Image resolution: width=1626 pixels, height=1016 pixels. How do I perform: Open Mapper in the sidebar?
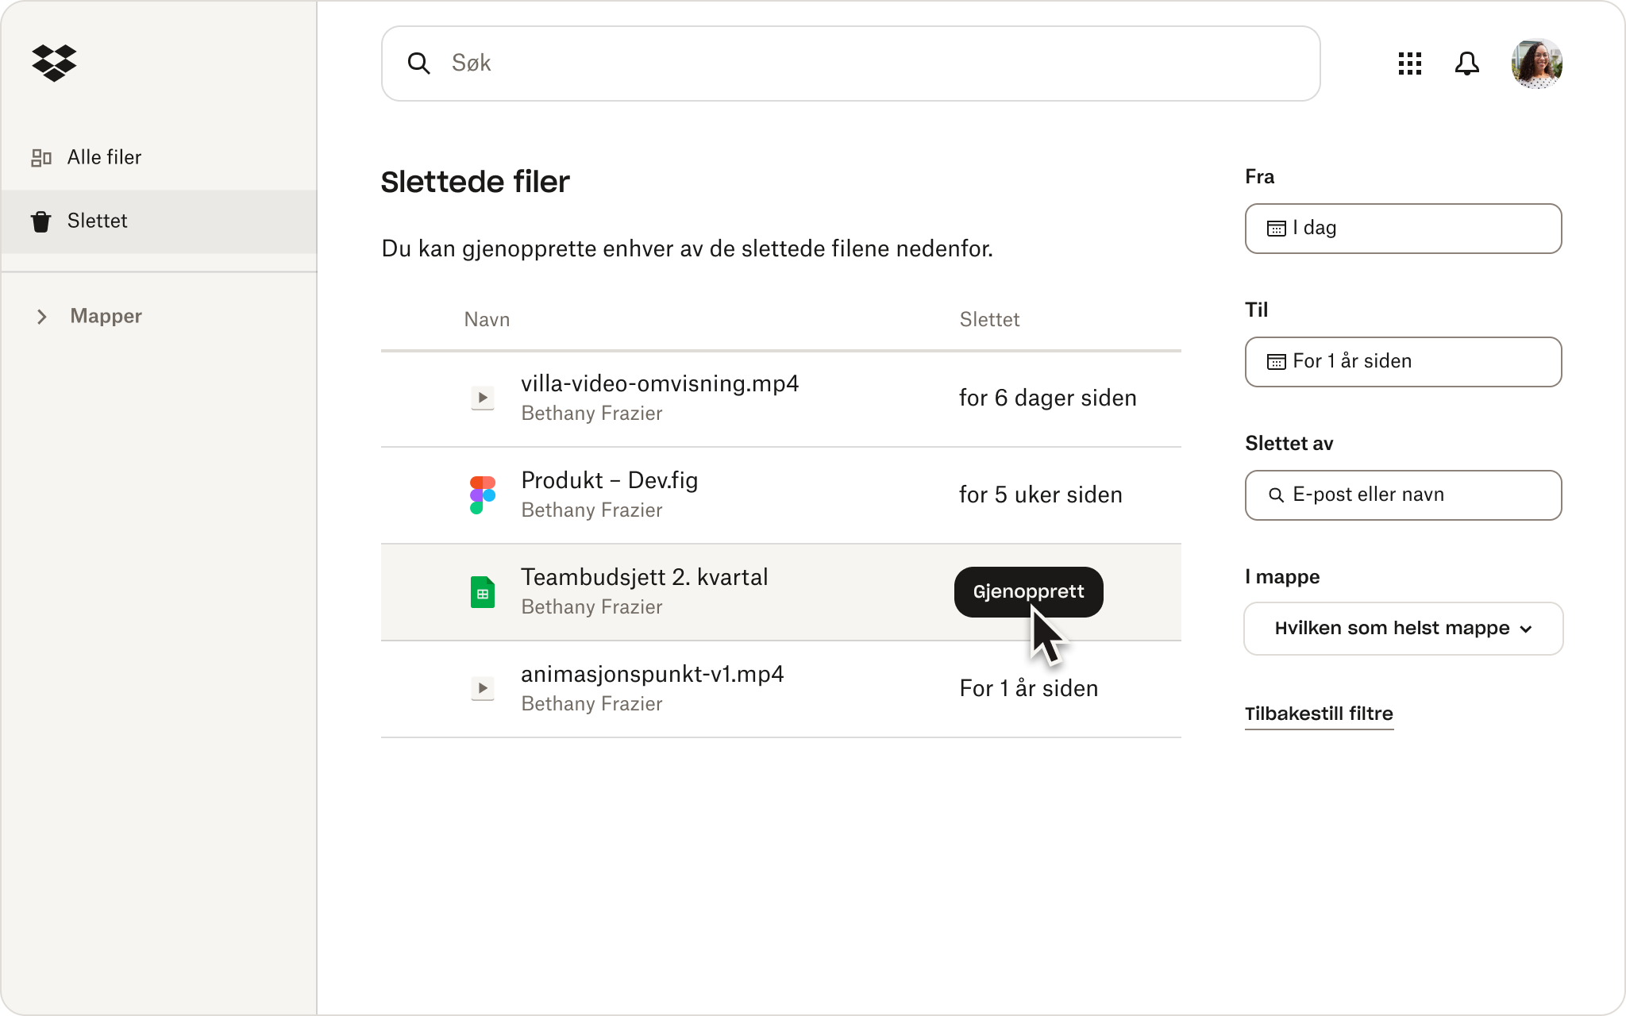pos(106,316)
